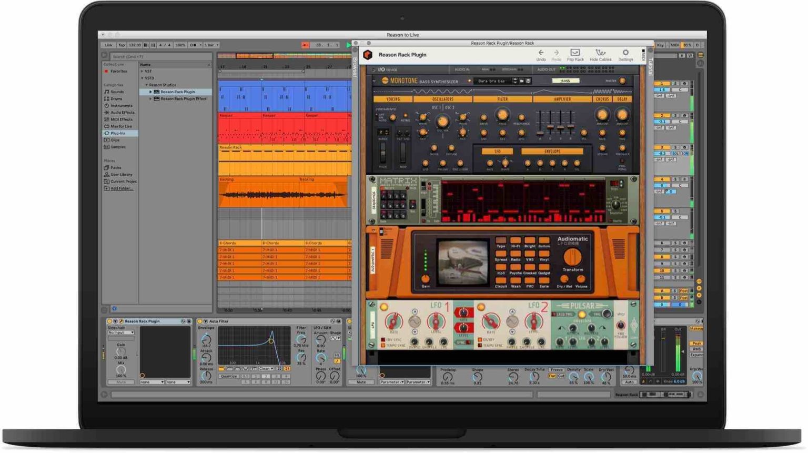Image resolution: width=808 pixels, height=453 pixels.
Task: Click the Audio Effects category icon
Action: [x=107, y=113]
